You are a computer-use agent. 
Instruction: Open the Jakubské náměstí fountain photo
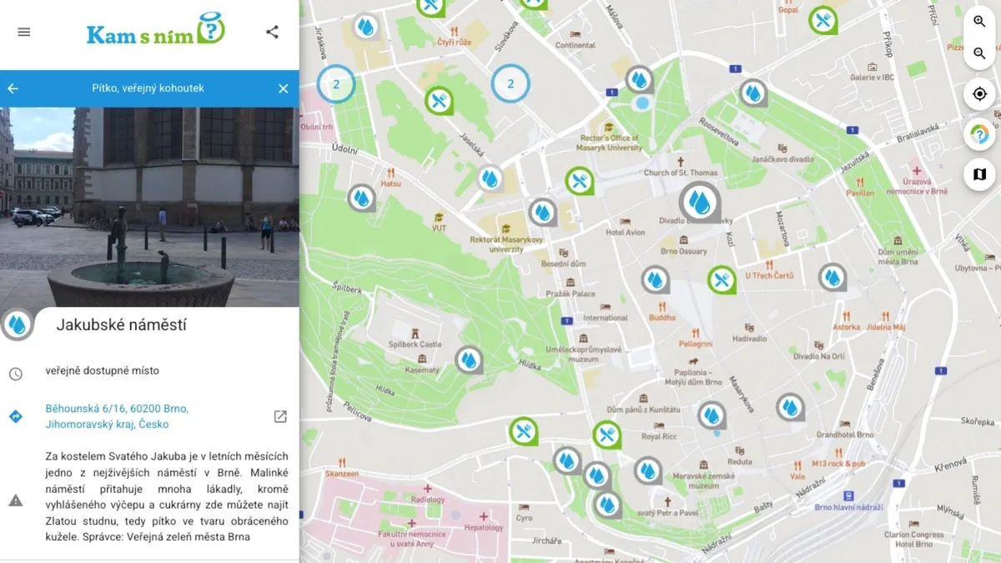[x=149, y=207]
